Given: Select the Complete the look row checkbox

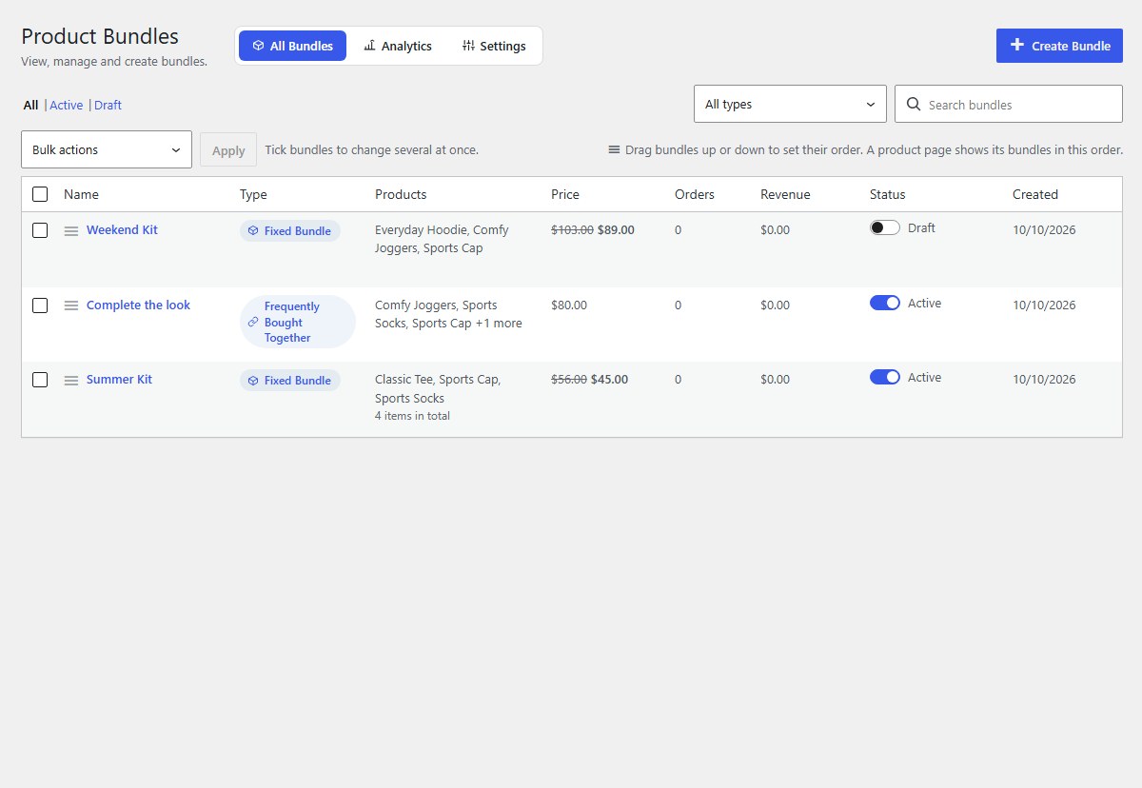Looking at the screenshot, I should pos(40,305).
